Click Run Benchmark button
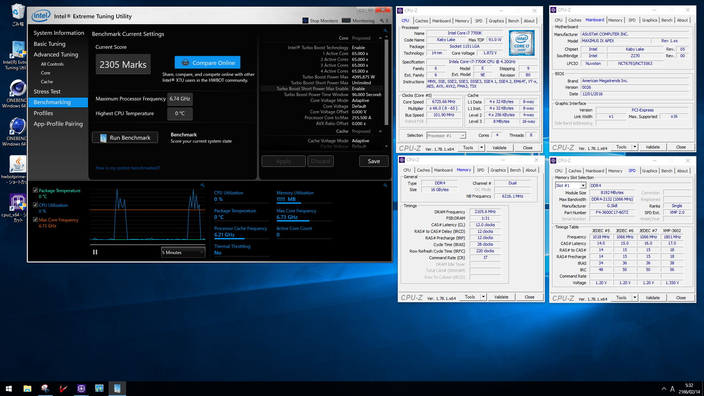This screenshot has width=704, height=396. click(x=125, y=137)
